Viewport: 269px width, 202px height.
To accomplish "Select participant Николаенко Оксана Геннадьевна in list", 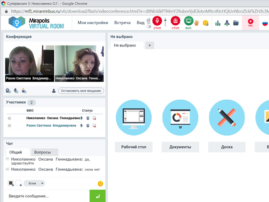I will click(53, 118).
